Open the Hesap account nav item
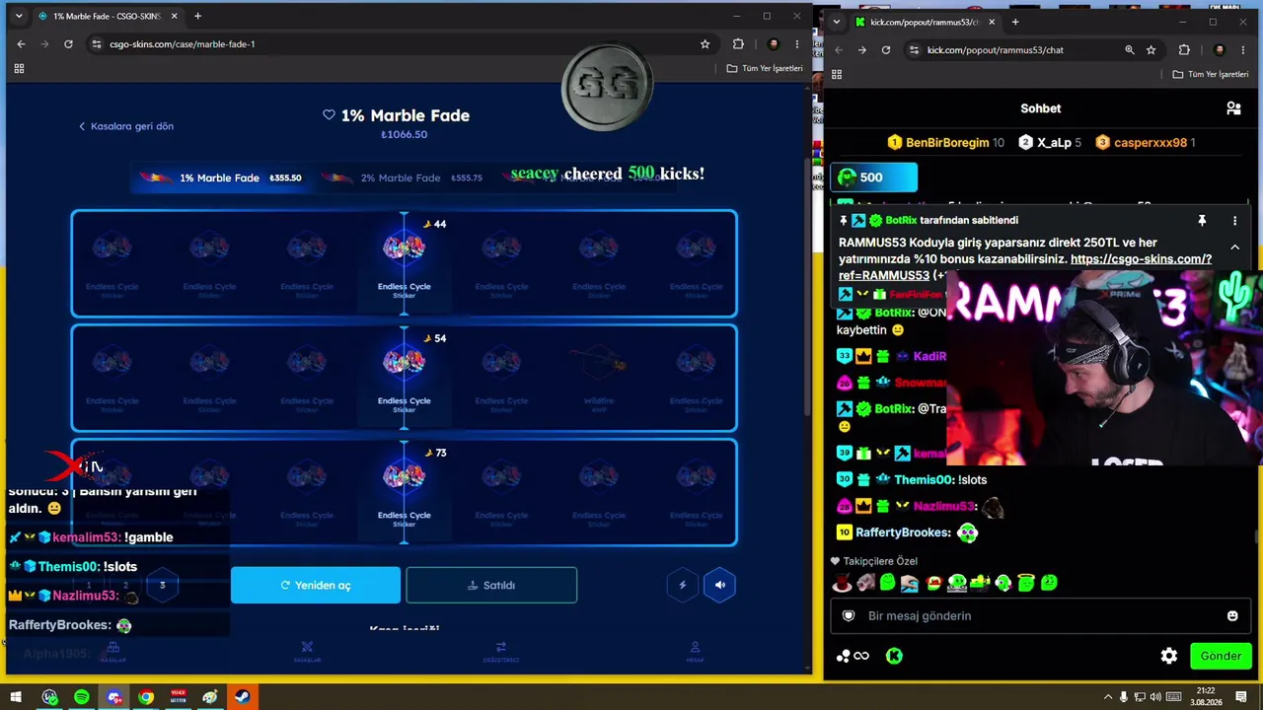Image resolution: width=1263 pixels, height=710 pixels. click(695, 652)
